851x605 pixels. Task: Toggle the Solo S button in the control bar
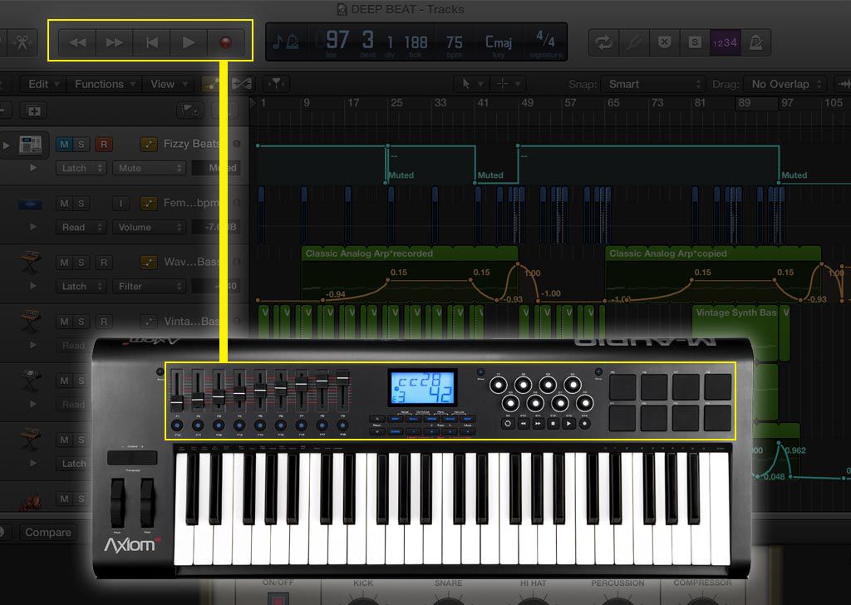pyautogui.click(x=695, y=42)
